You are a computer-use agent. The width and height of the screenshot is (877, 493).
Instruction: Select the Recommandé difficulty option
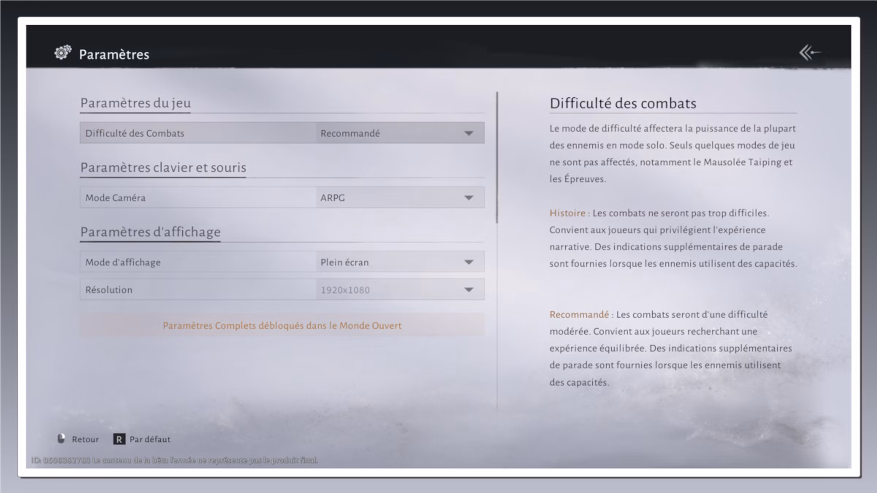click(350, 133)
